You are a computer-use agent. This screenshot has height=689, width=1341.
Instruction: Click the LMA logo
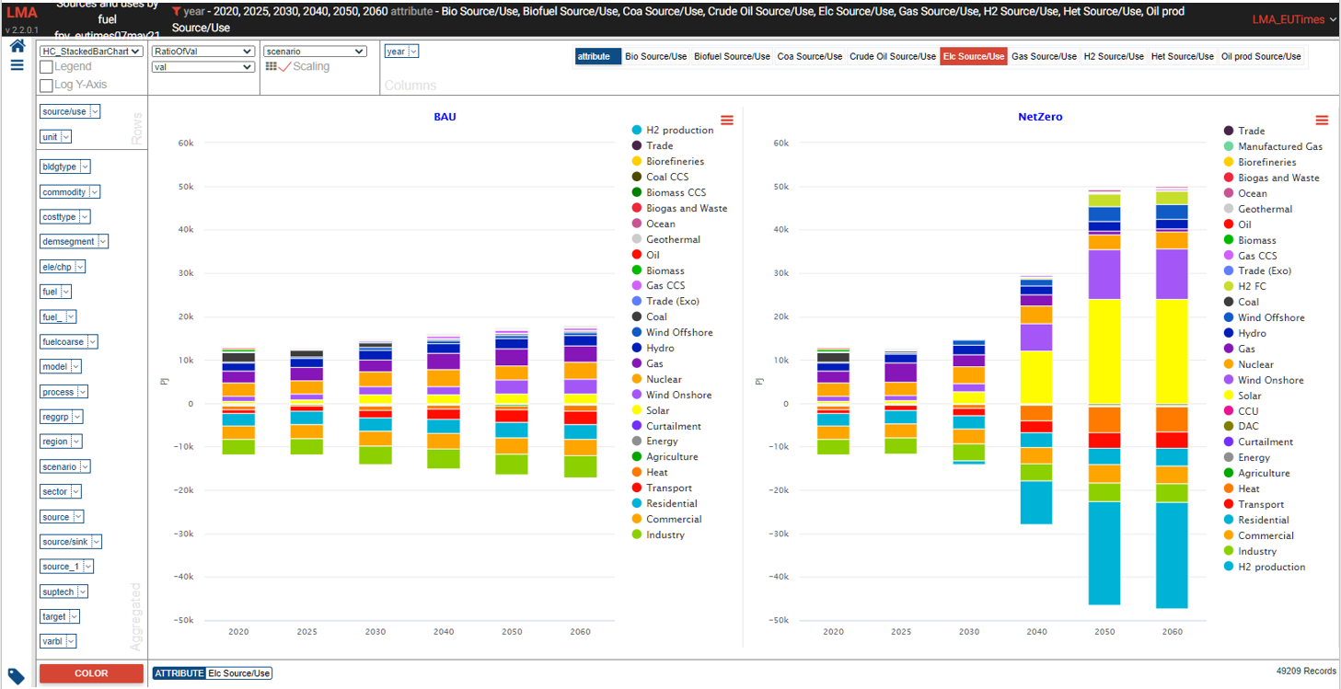point(22,13)
